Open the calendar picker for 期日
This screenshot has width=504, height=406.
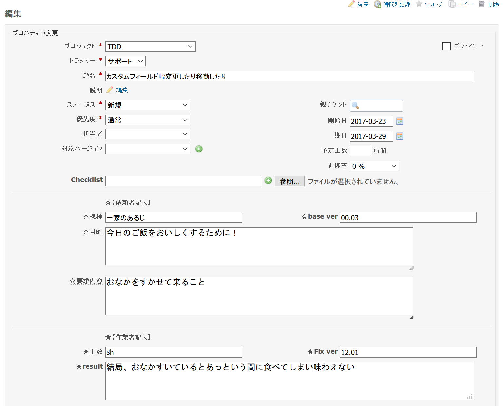399,136
